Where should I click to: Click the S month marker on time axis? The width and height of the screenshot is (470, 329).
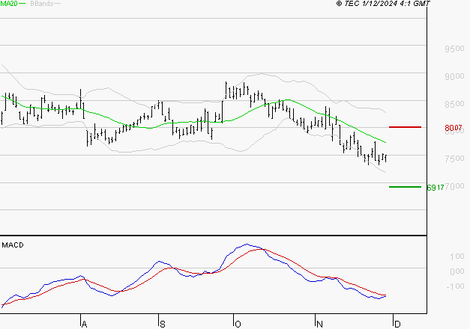coord(163,325)
